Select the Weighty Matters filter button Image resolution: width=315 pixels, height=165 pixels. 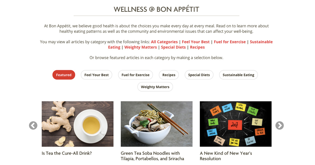coord(155,87)
